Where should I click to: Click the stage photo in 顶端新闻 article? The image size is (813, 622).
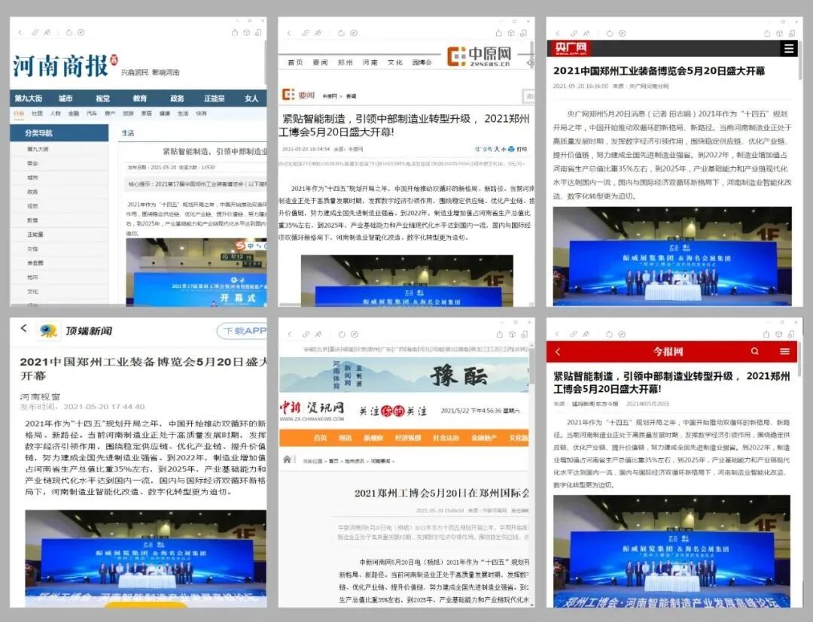[145, 558]
